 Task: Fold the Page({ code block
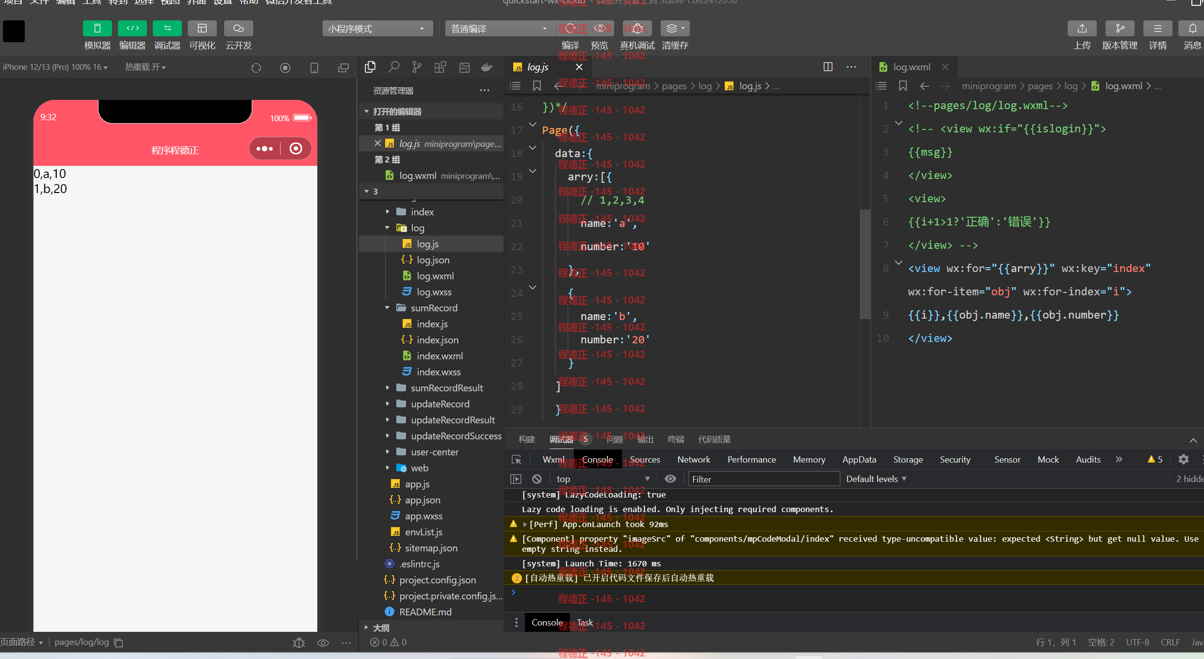(533, 125)
